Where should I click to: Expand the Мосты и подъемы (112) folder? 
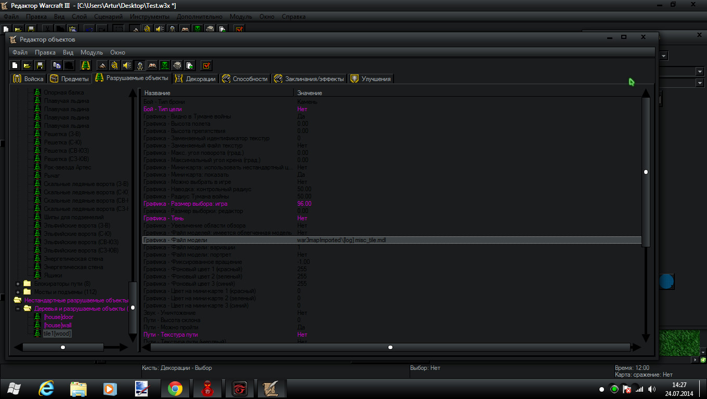click(x=18, y=292)
